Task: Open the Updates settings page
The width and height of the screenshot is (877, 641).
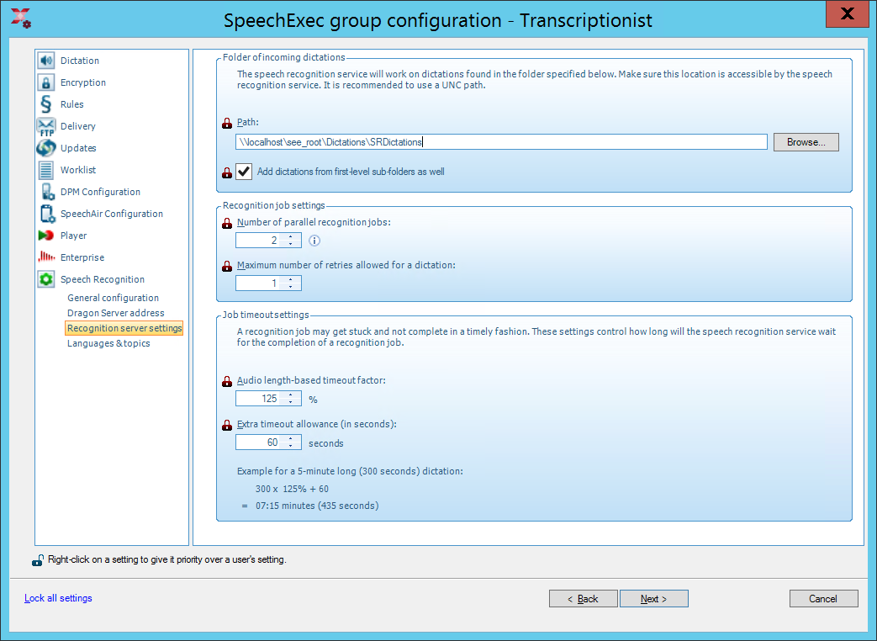Action: click(78, 148)
